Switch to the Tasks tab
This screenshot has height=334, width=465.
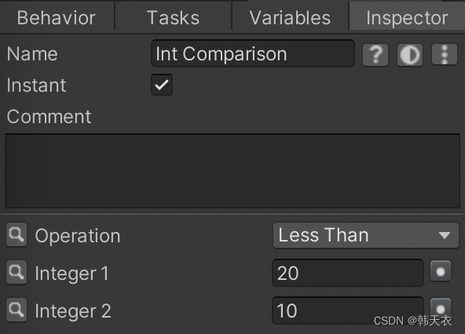click(173, 18)
